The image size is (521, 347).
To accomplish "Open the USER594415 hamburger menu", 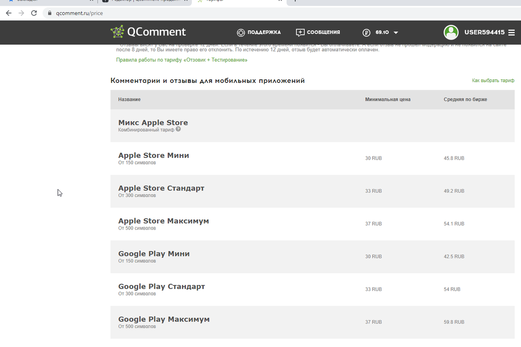I will [511, 32].
